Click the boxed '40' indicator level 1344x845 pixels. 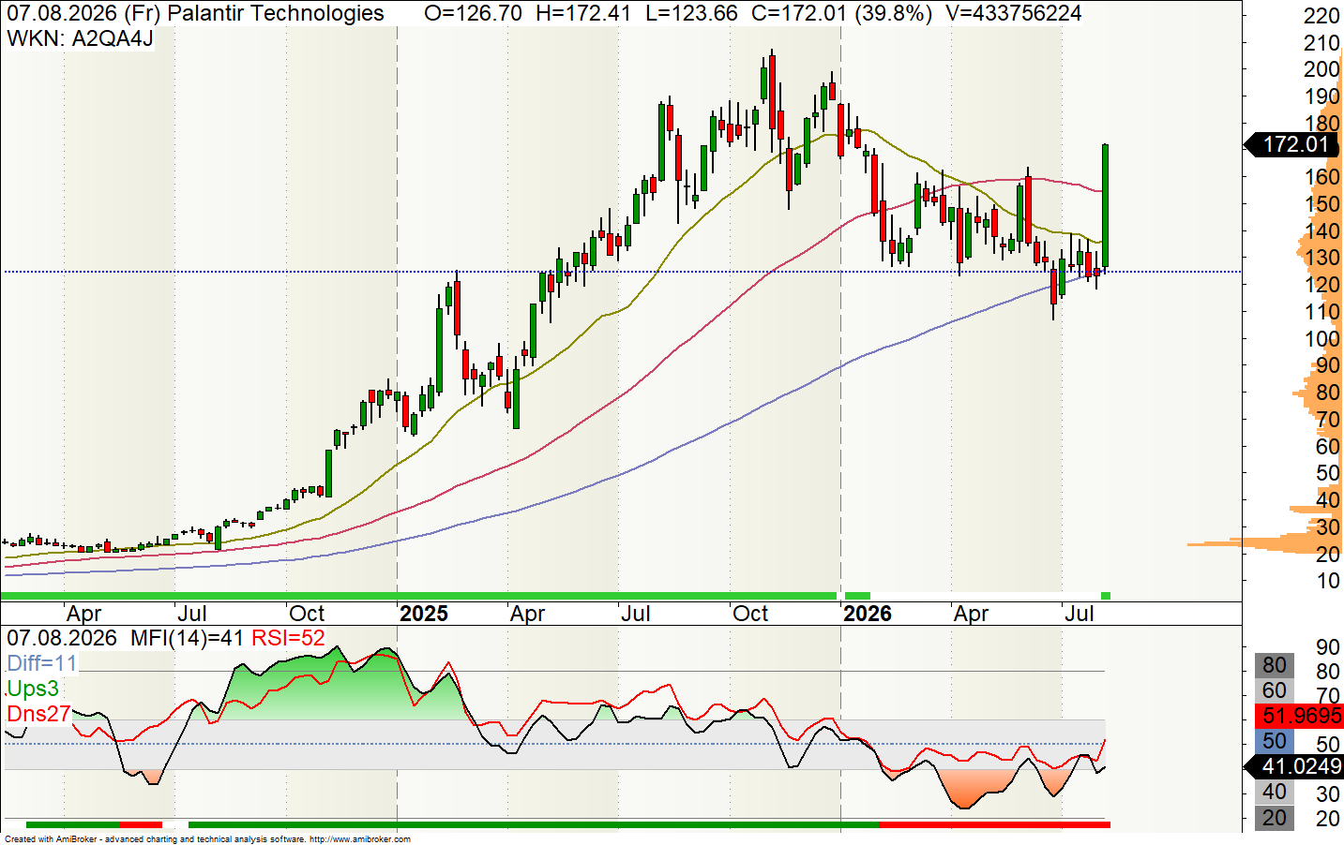tap(1275, 792)
